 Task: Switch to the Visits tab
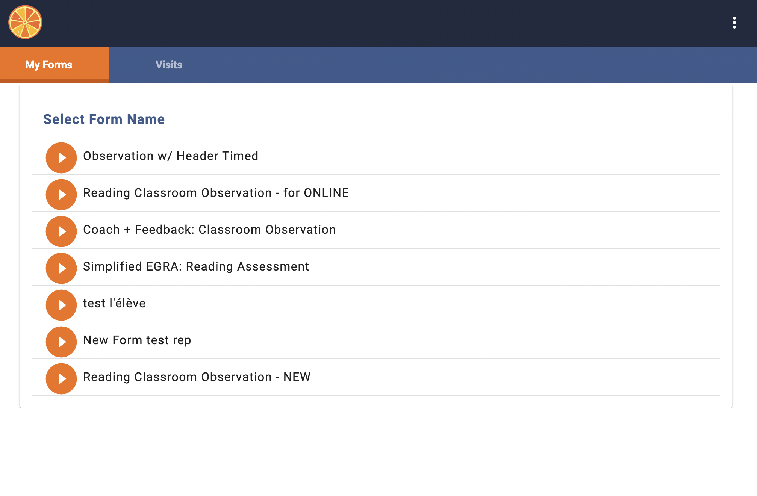169,65
